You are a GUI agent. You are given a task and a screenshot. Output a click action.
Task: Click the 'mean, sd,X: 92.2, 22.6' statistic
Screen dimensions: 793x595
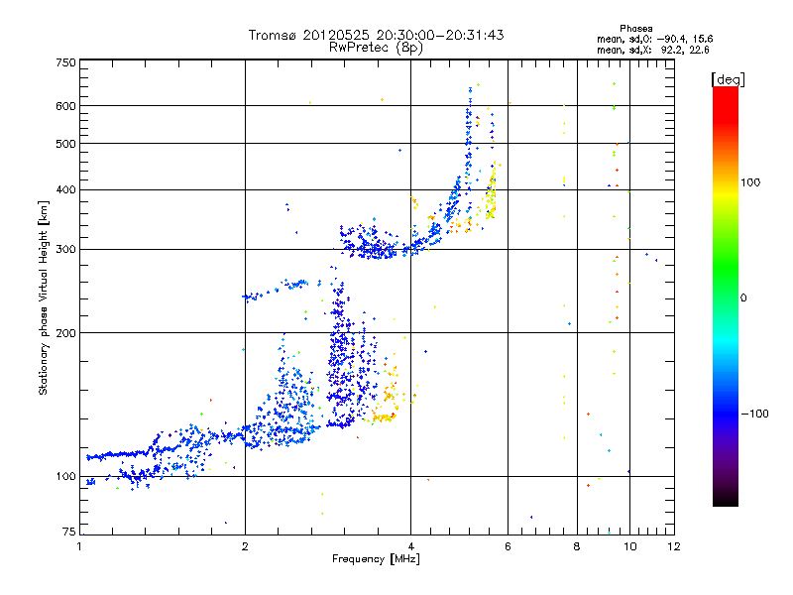653,50
